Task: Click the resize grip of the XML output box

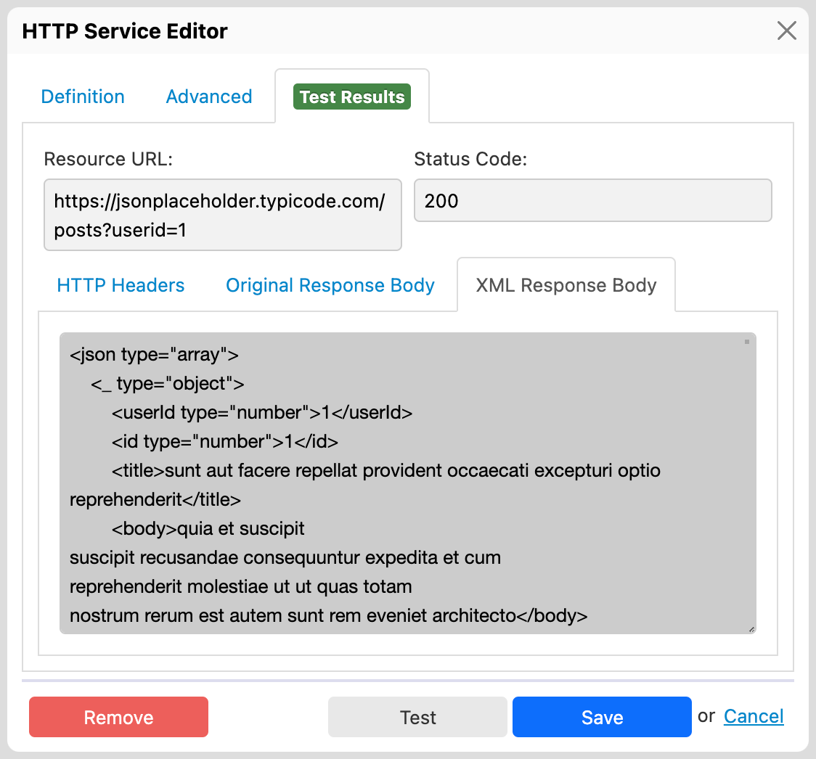Action: click(751, 628)
